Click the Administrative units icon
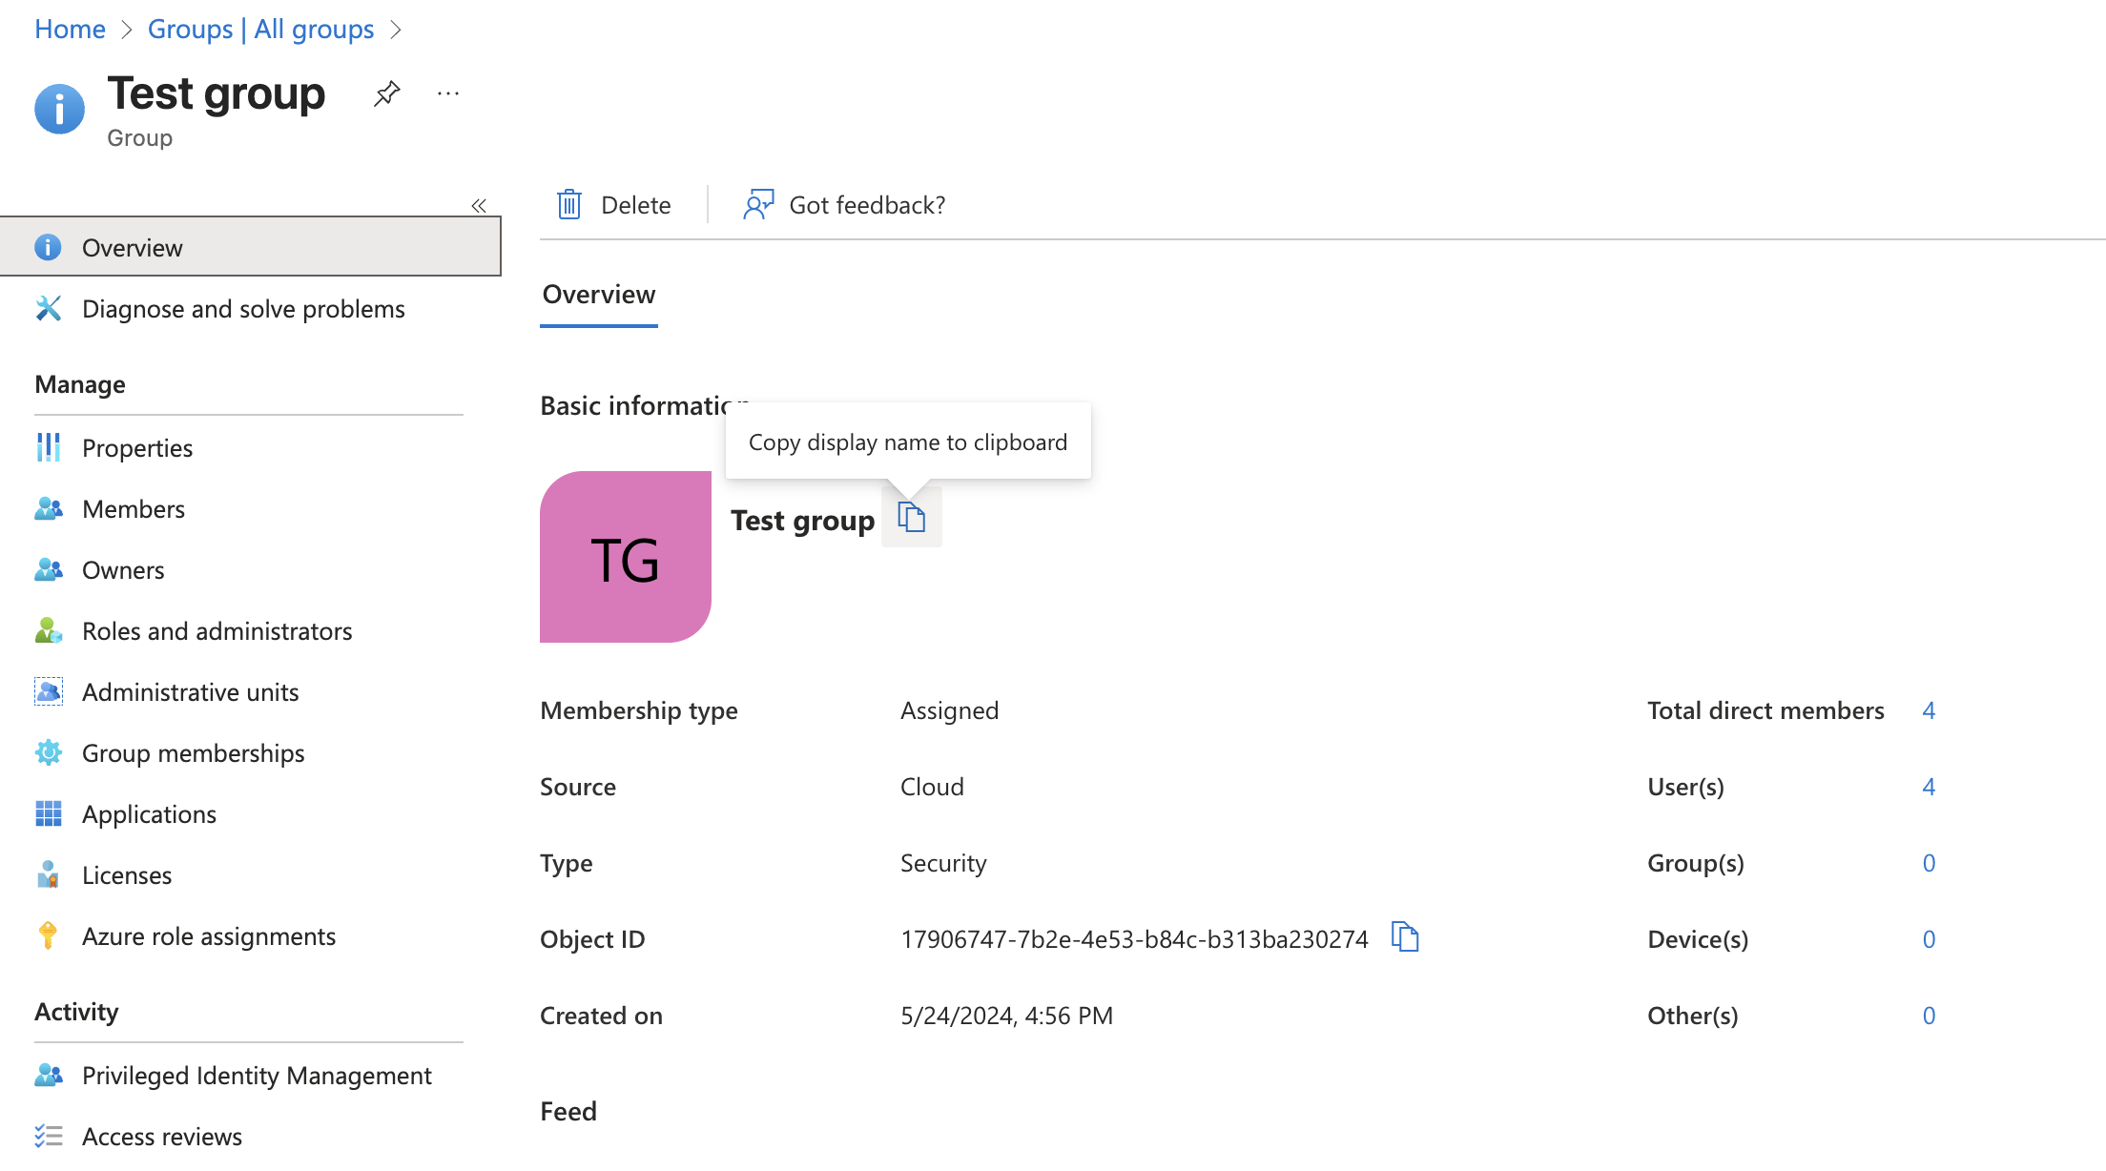This screenshot has width=2106, height=1171. tap(49, 691)
